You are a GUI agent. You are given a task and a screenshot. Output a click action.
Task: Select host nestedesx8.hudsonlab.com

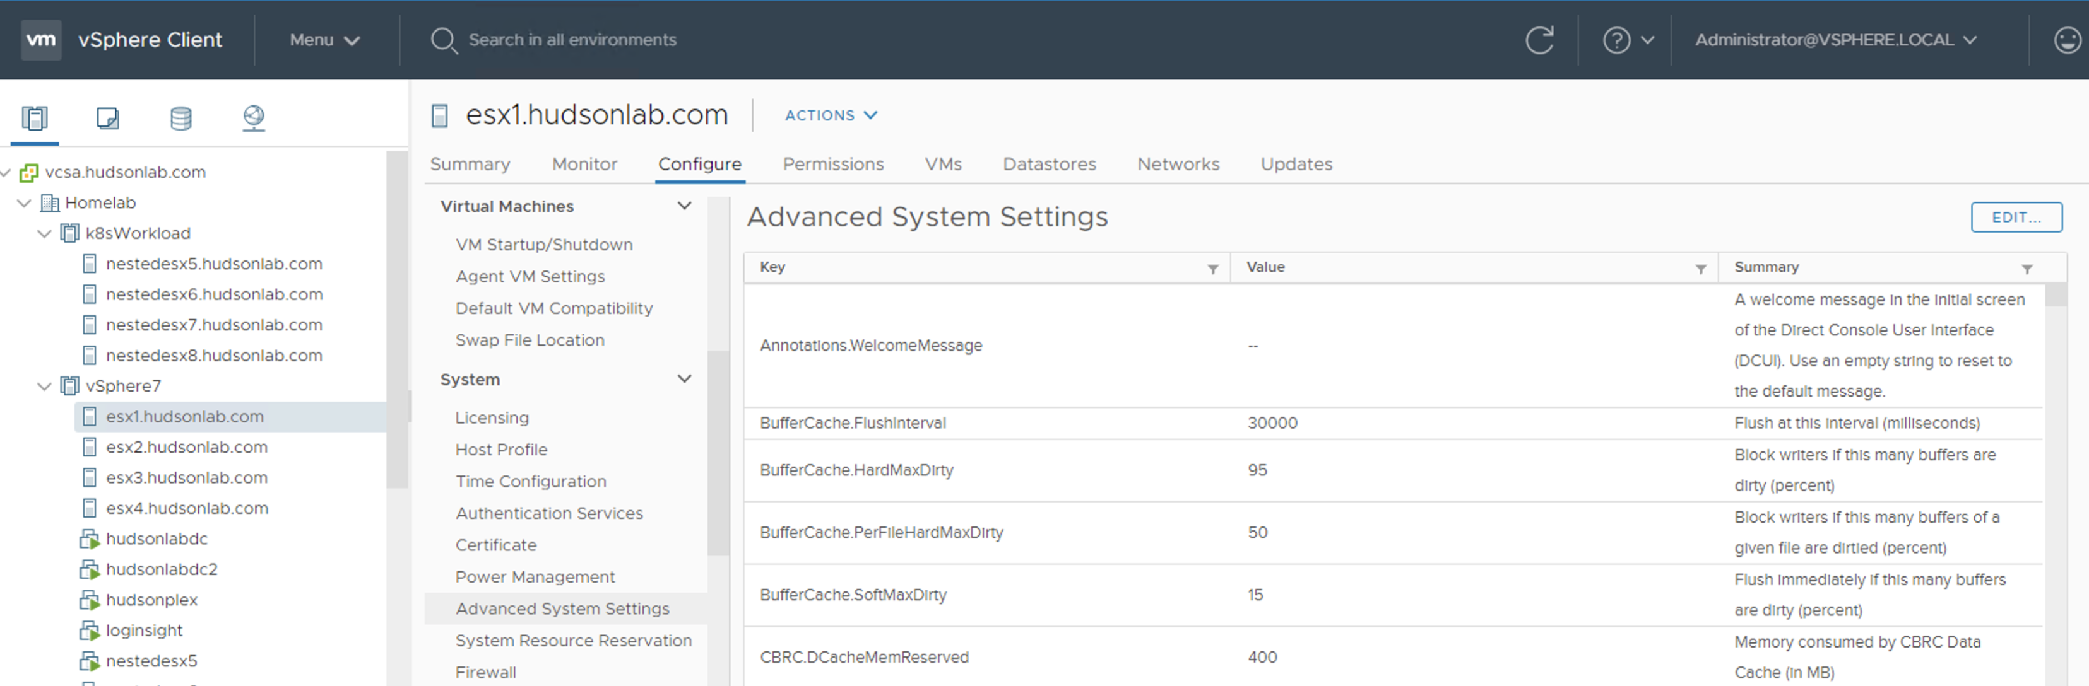[x=214, y=356]
